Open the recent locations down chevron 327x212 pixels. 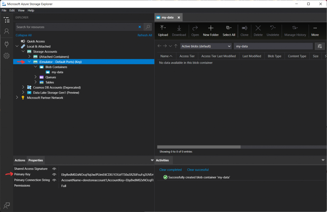(x=171, y=46)
